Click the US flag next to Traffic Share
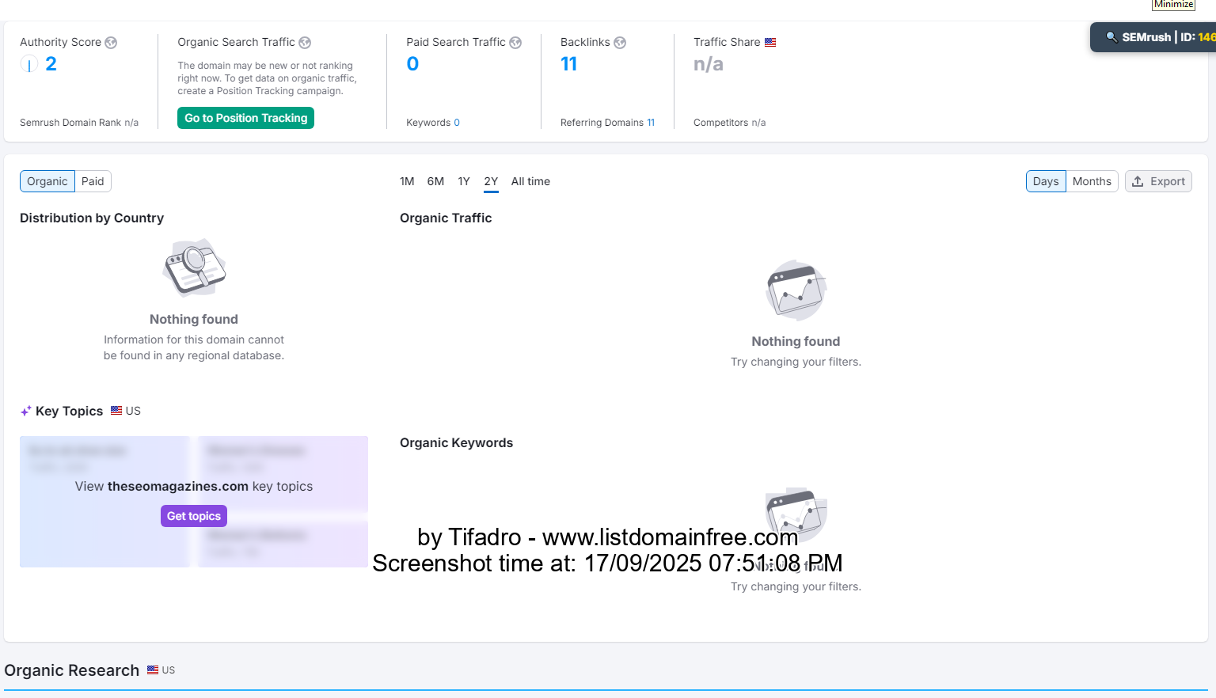Viewport: 1216px width, 698px height. click(770, 42)
